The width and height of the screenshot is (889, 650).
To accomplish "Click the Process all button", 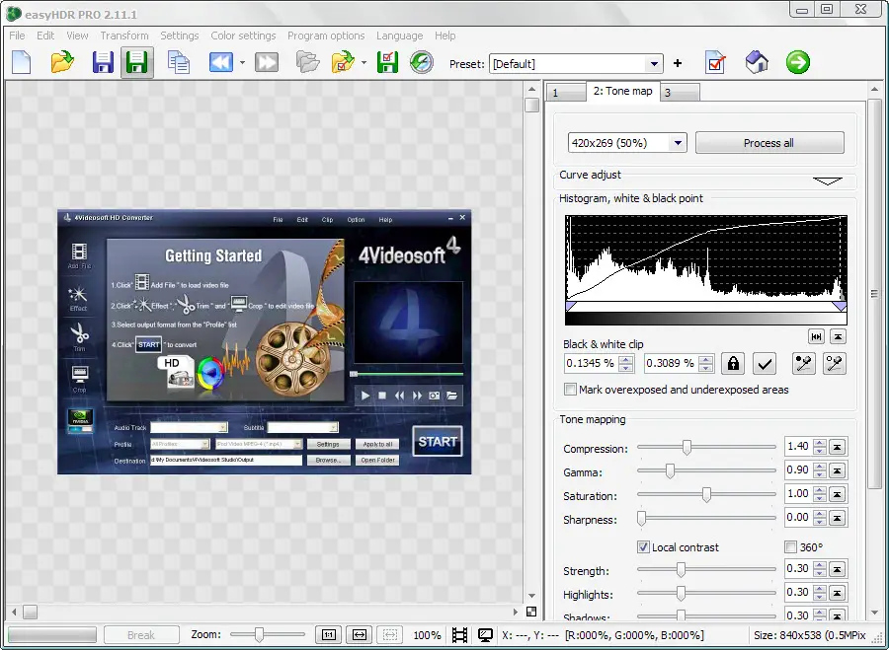I will click(768, 143).
